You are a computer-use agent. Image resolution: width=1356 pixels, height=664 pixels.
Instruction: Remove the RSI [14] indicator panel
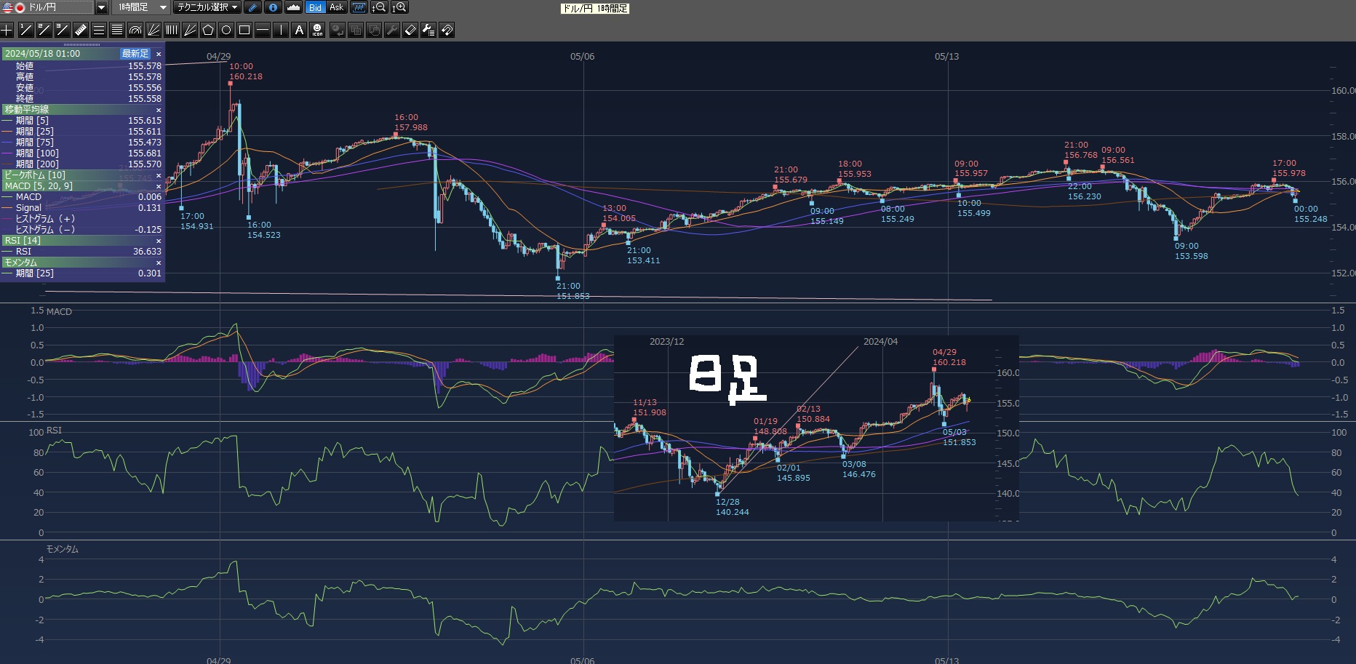[x=159, y=241]
